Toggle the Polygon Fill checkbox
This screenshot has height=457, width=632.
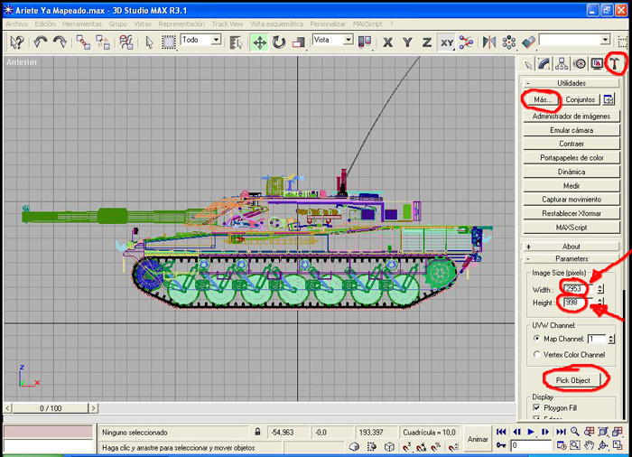pos(536,407)
